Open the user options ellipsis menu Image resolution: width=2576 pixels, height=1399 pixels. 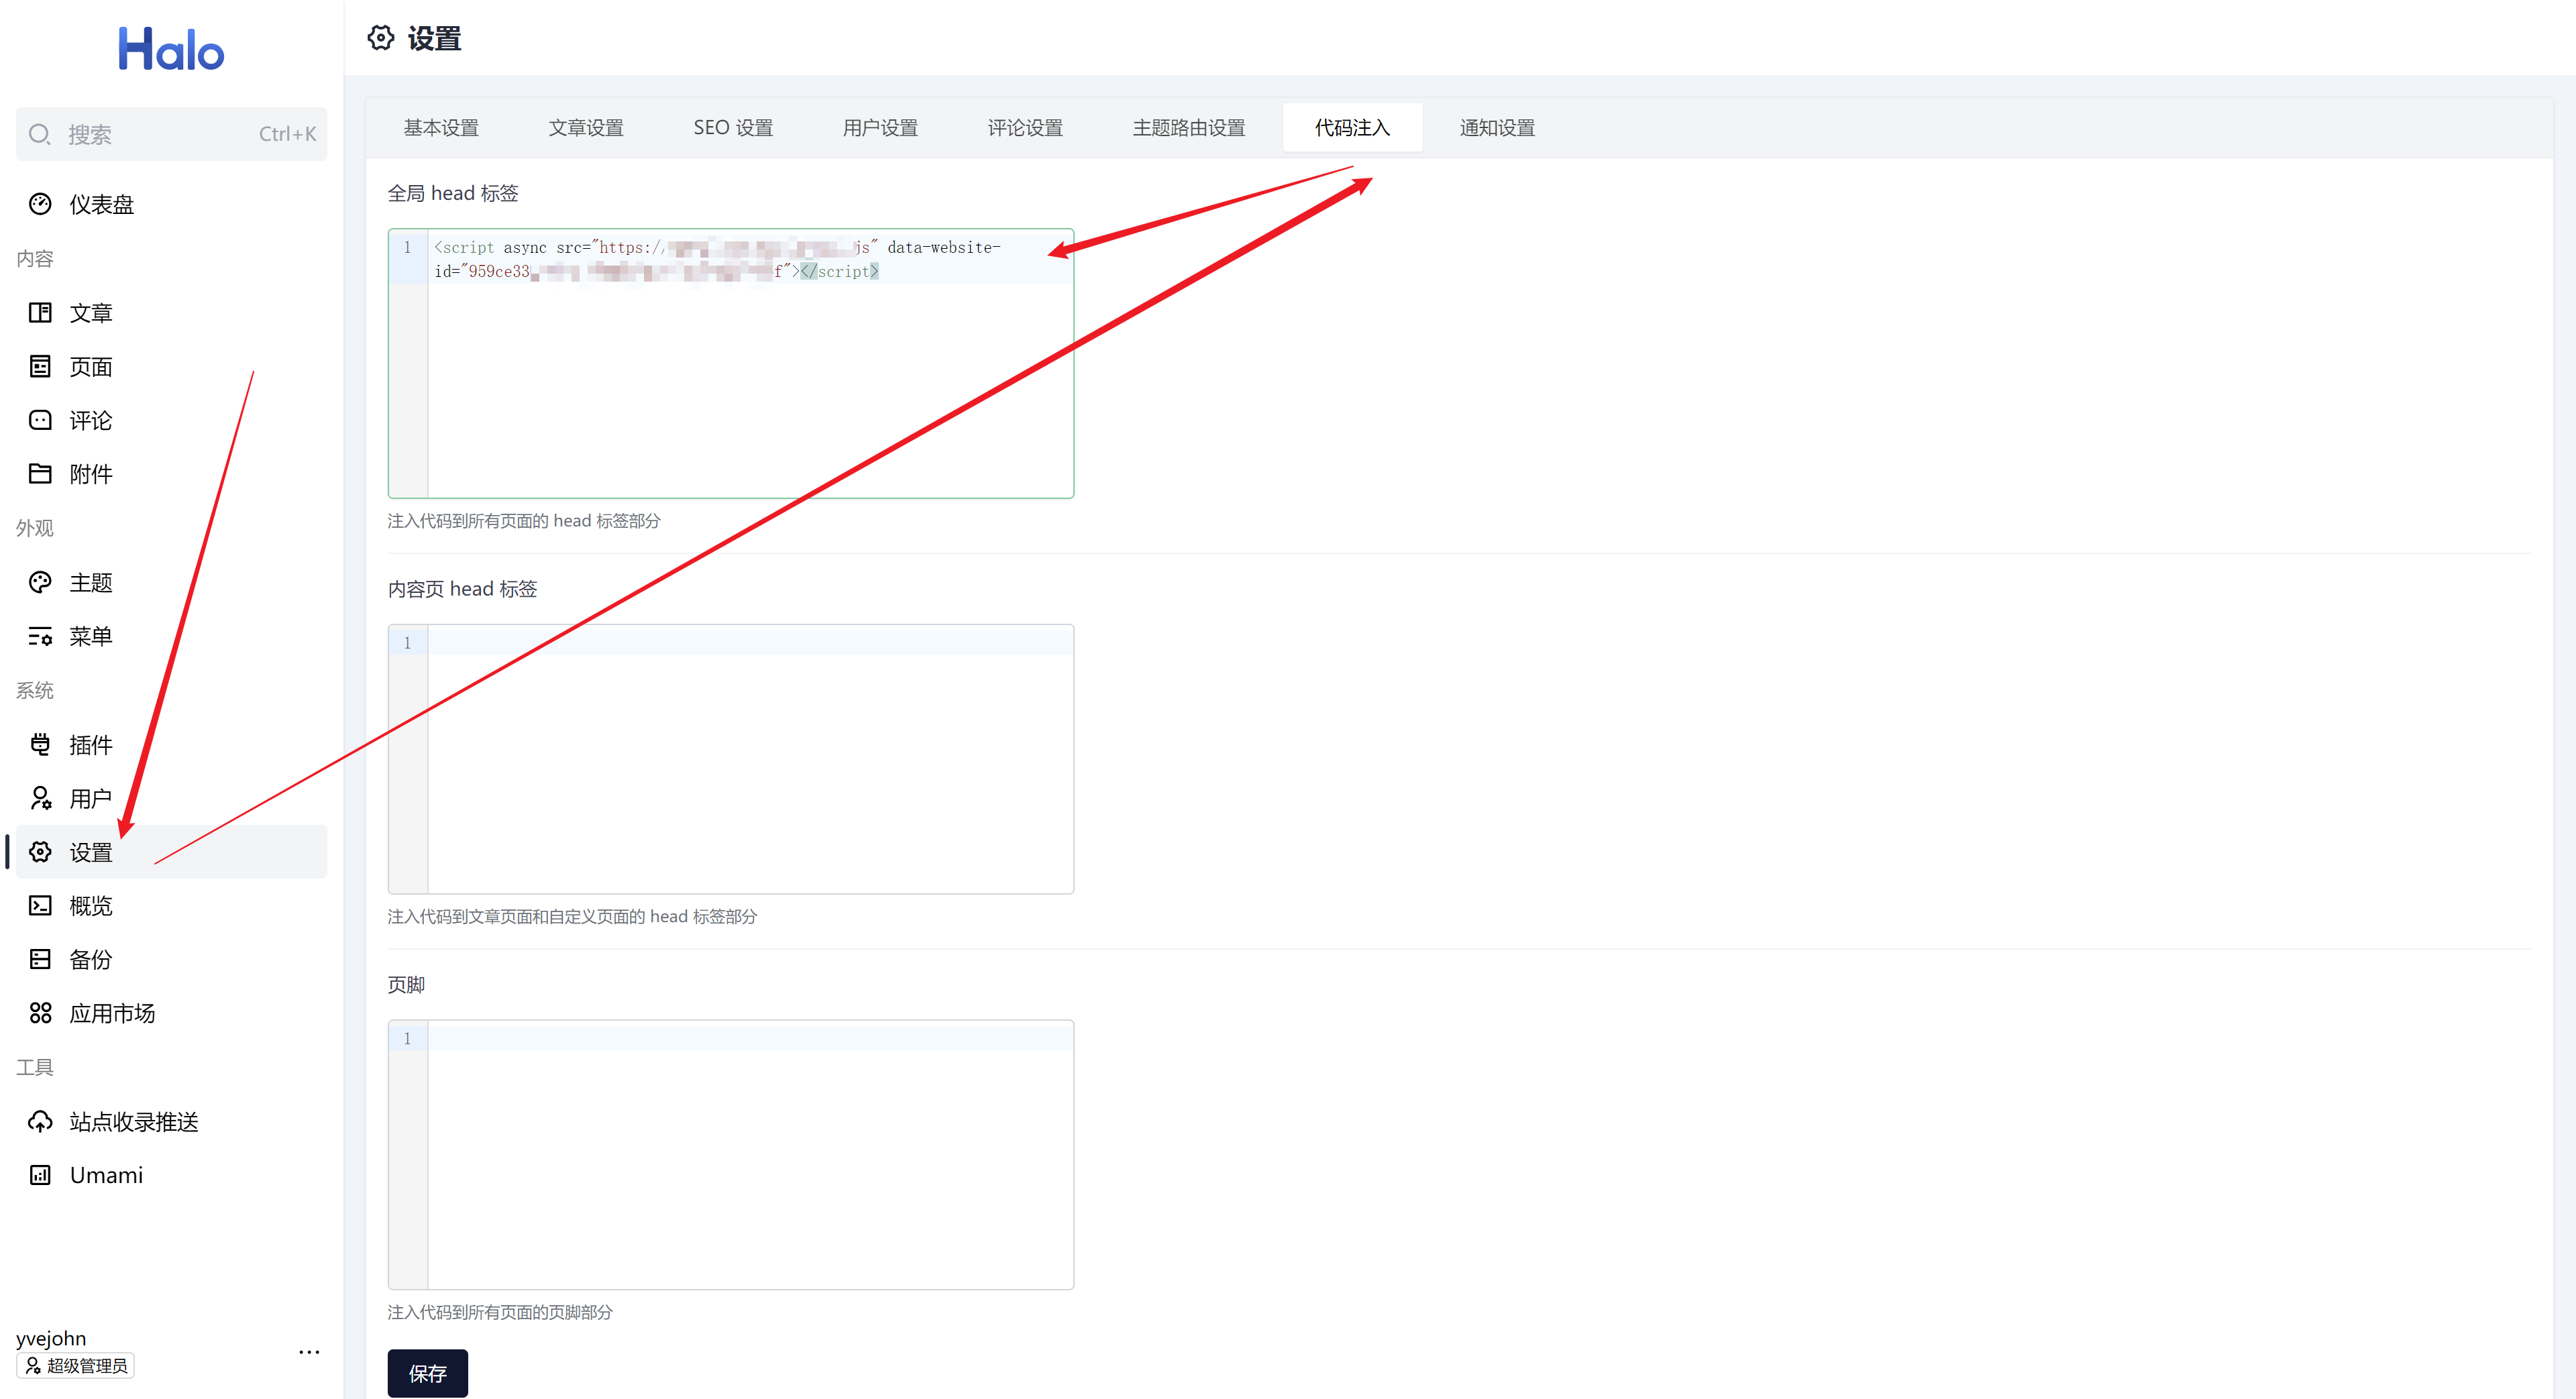tap(309, 1352)
